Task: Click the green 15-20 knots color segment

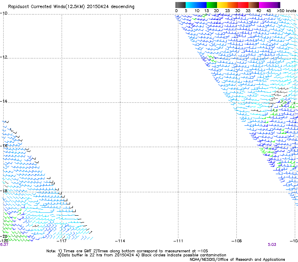Action: point(212,5)
